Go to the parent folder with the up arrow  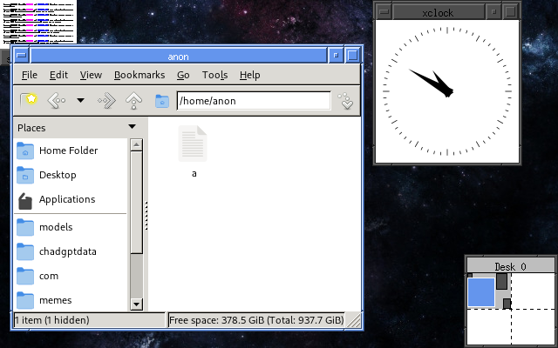(133, 101)
